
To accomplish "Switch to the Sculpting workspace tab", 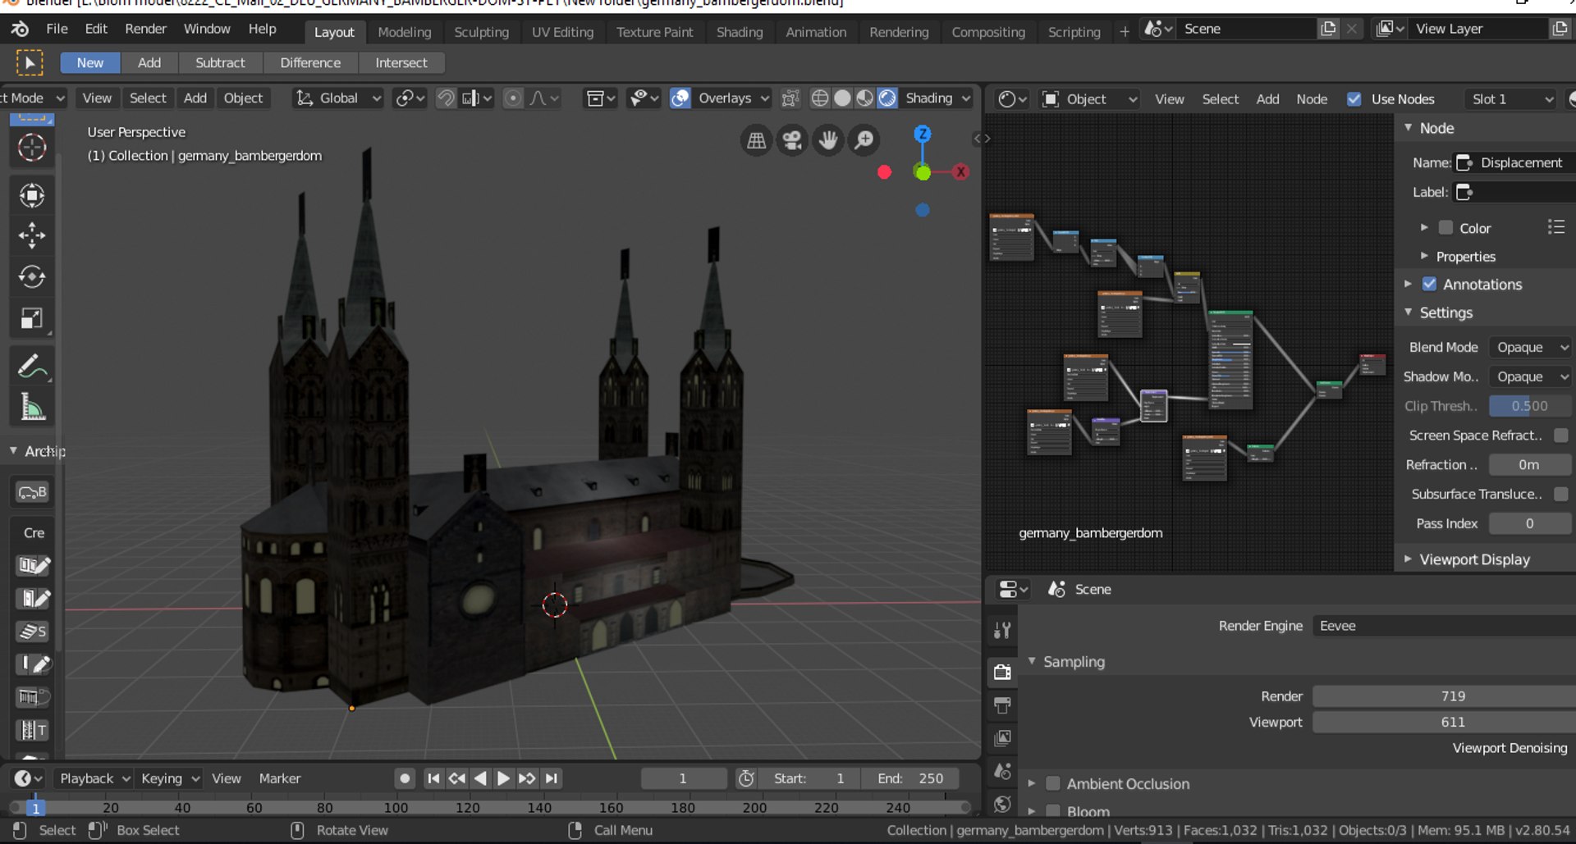I will pos(481,32).
